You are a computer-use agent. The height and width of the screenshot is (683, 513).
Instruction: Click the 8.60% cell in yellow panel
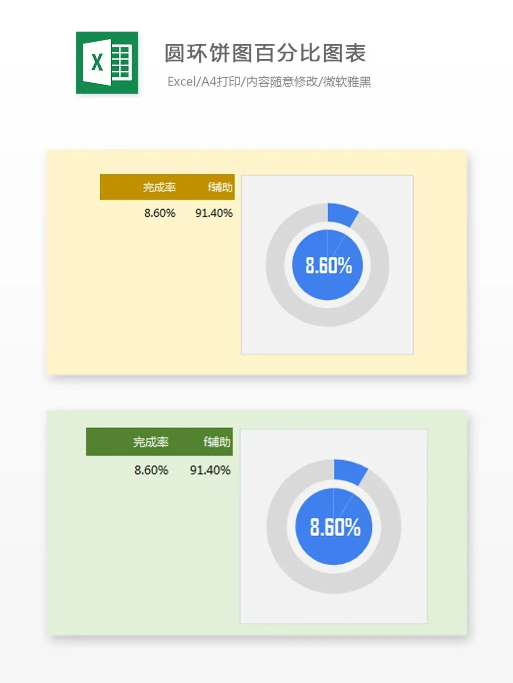160,213
